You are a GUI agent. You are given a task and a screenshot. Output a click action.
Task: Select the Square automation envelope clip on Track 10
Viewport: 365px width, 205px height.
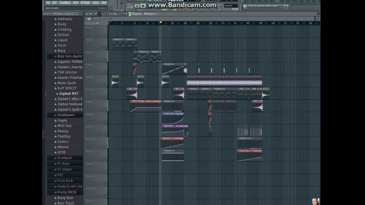(x=173, y=143)
